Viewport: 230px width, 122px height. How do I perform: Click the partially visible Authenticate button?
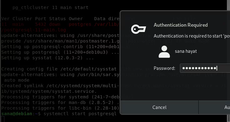click(x=214, y=107)
